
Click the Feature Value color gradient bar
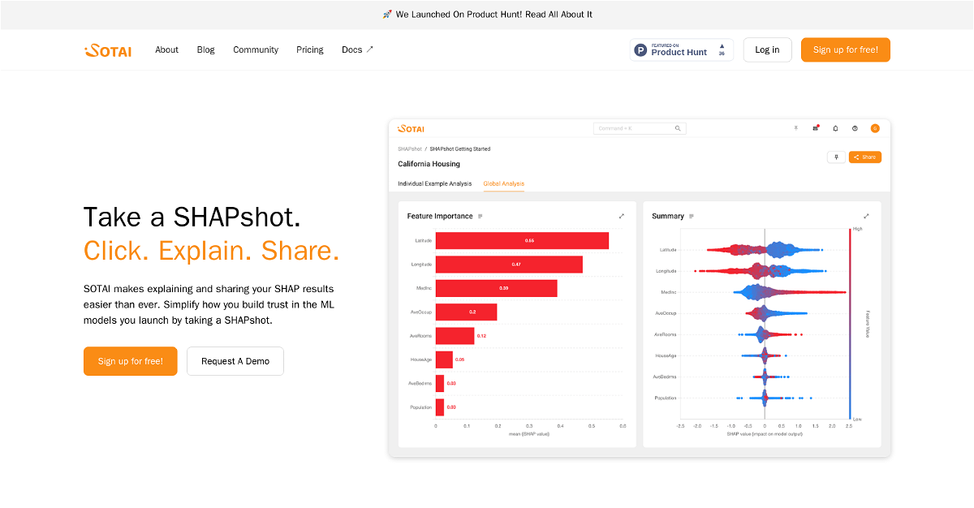point(850,323)
